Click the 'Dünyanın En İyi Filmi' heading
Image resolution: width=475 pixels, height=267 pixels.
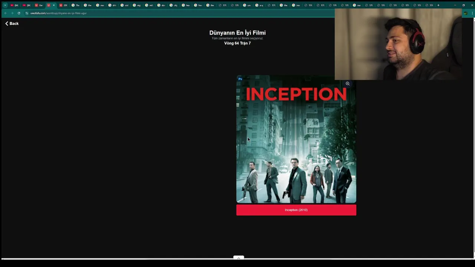coord(237,33)
